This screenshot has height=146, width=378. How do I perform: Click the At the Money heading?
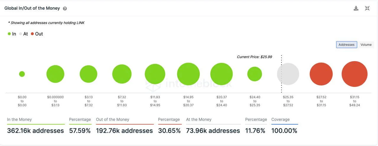tap(199, 120)
